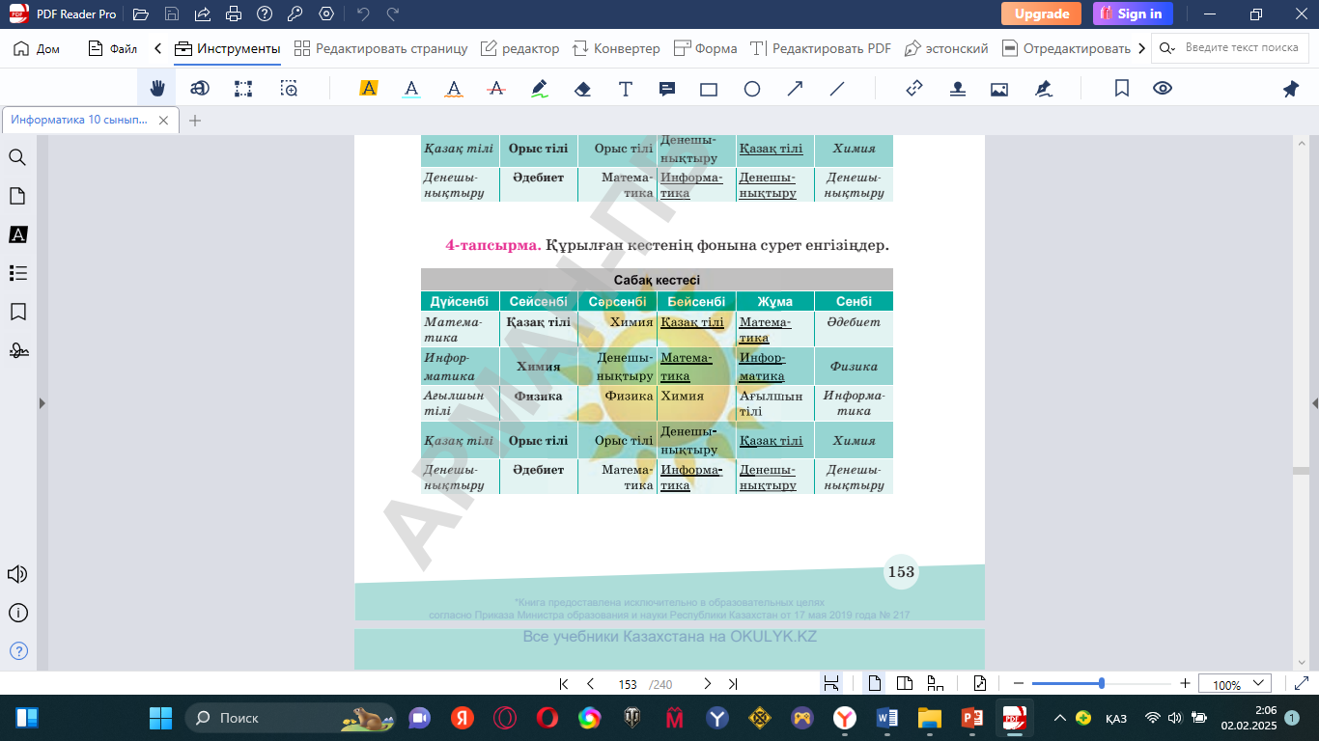Expand the left panel with side arrow

42,403
